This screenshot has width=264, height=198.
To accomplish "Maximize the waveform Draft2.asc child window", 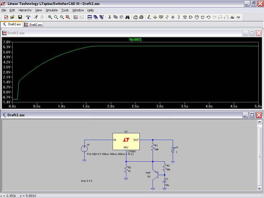I will [252, 33].
